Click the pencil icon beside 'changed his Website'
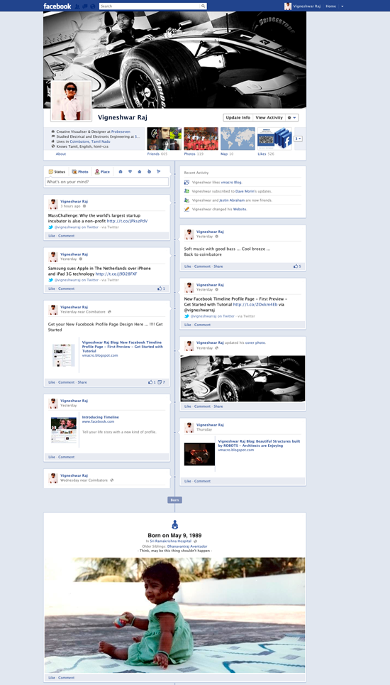The width and height of the screenshot is (390, 685). pos(186,209)
